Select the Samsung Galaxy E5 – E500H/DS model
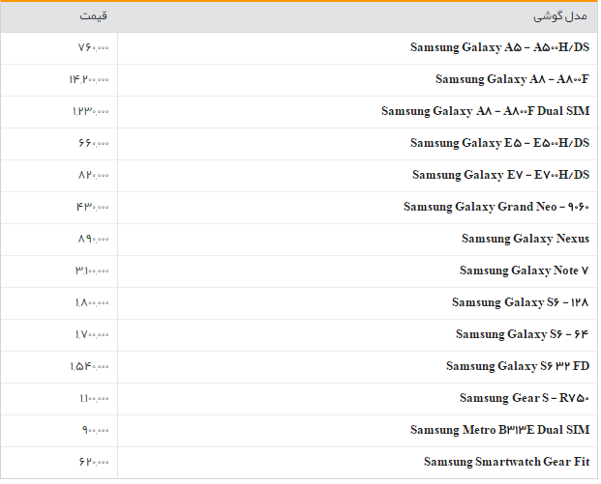This screenshot has height=484, width=601. [x=499, y=144]
